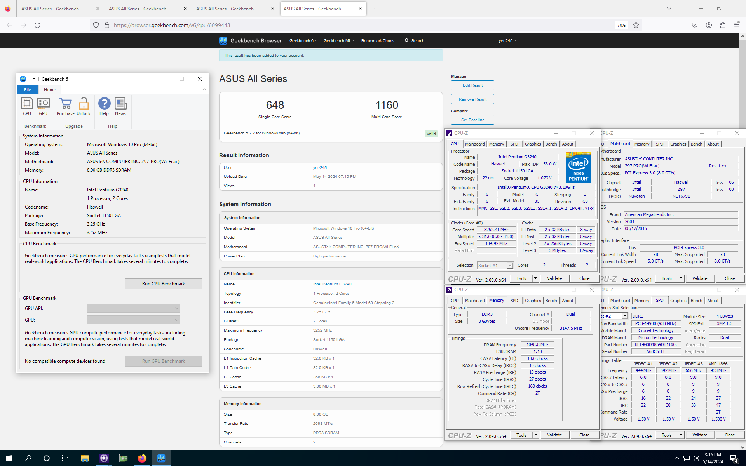This screenshot has height=466, width=746.
Task: Click the Set Baseline button
Action: pos(472,120)
